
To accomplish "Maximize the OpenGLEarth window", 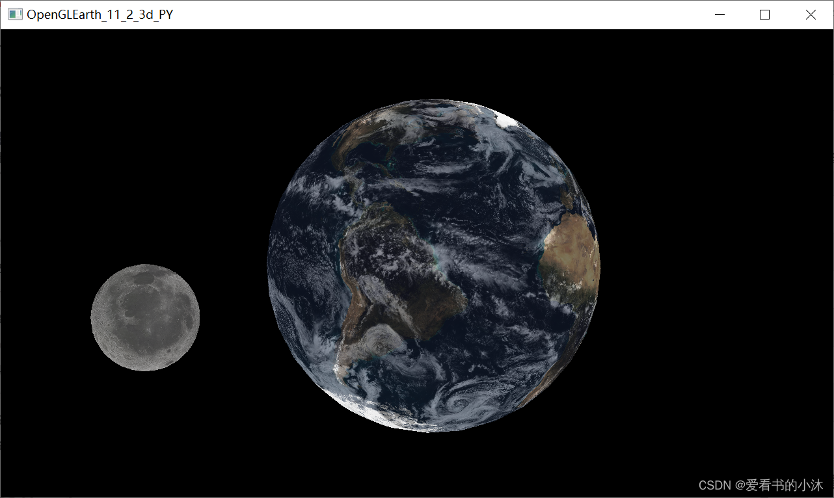I will (x=765, y=14).
